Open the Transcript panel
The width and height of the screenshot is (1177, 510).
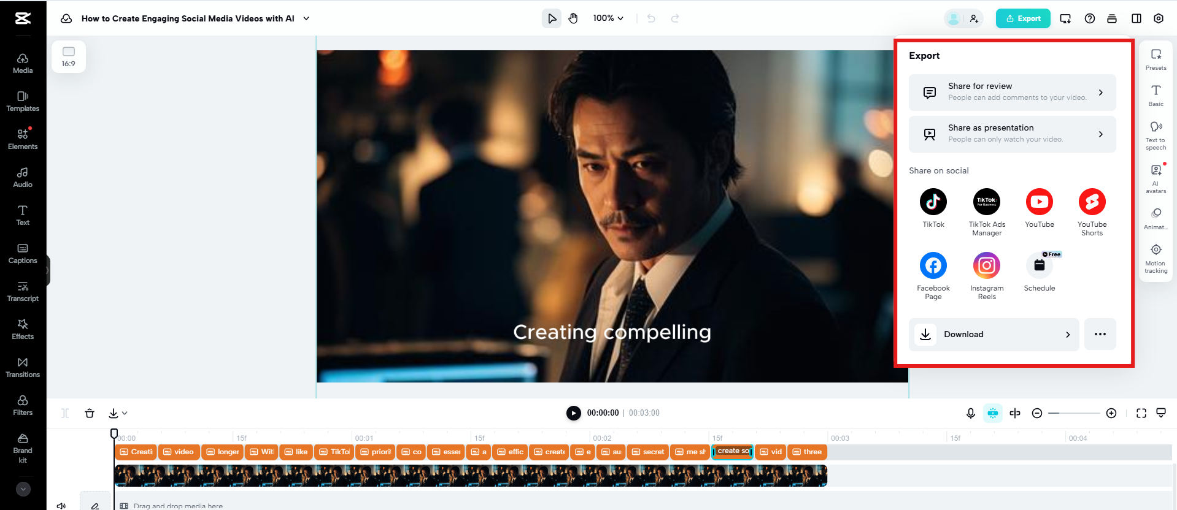pos(23,291)
